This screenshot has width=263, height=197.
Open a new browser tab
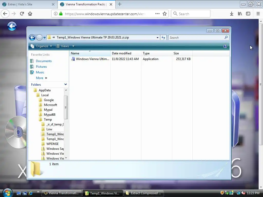120,4
